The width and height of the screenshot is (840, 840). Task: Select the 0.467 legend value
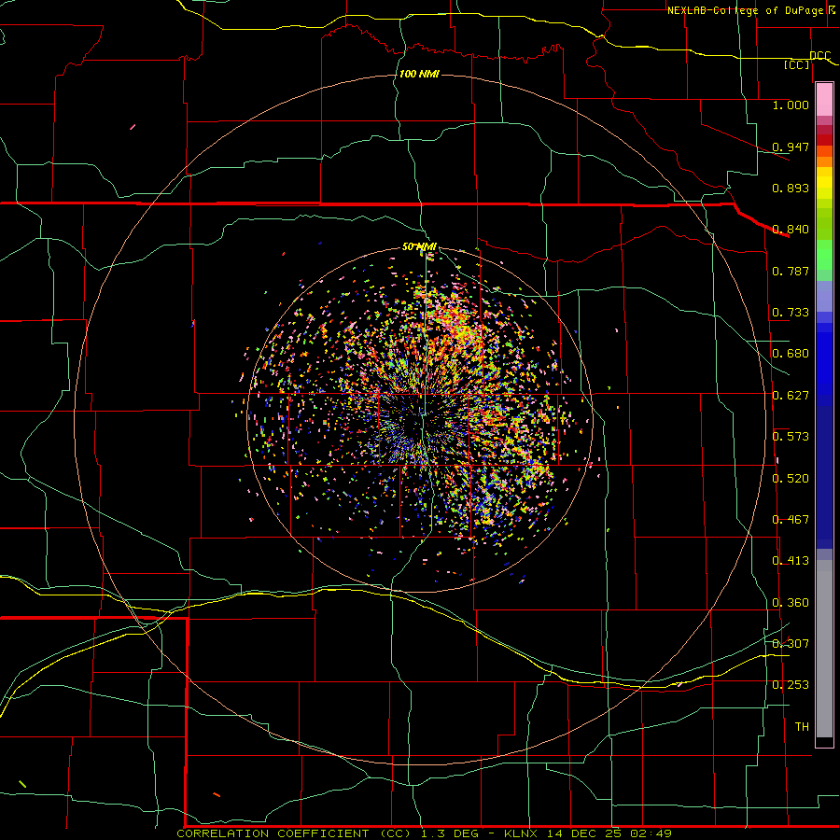[791, 520]
